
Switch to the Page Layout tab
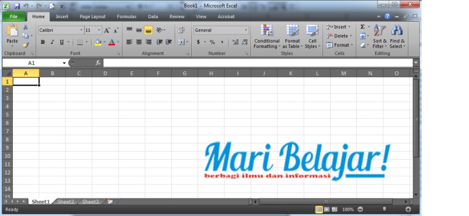point(93,17)
